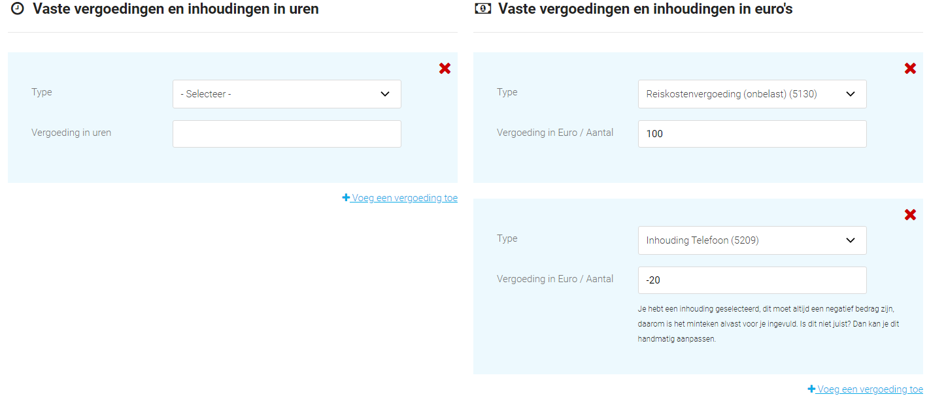Screen dimensions: 946x405
Task: Delete the Reiskostenvergoeding allowance entry
Action: coord(910,68)
